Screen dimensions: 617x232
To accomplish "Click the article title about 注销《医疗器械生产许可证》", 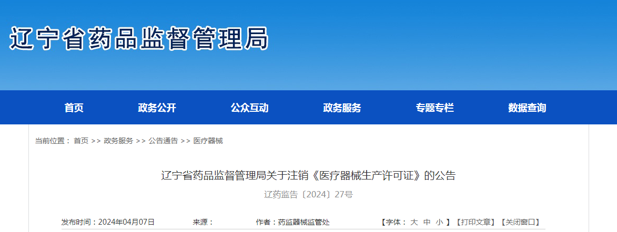I will (x=308, y=175).
